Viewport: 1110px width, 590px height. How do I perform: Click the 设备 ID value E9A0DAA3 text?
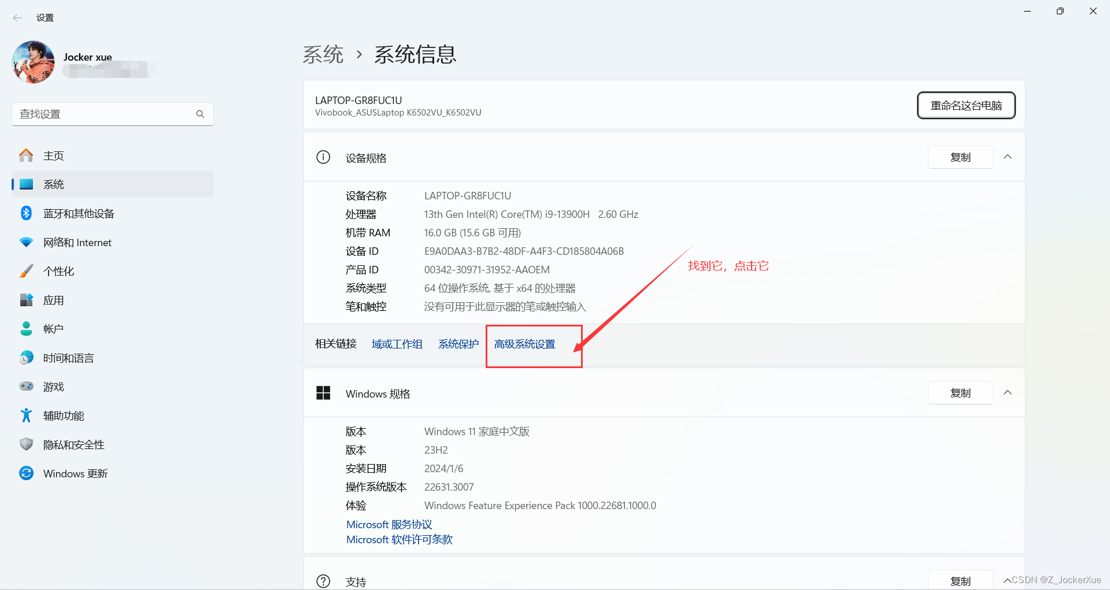click(524, 251)
